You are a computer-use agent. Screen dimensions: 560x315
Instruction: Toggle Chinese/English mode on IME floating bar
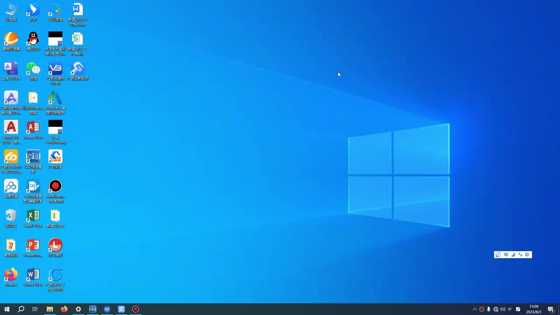click(x=506, y=255)
